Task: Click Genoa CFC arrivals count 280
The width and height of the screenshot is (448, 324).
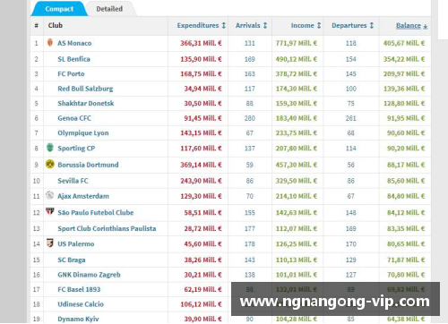Action: click(250, 118)
